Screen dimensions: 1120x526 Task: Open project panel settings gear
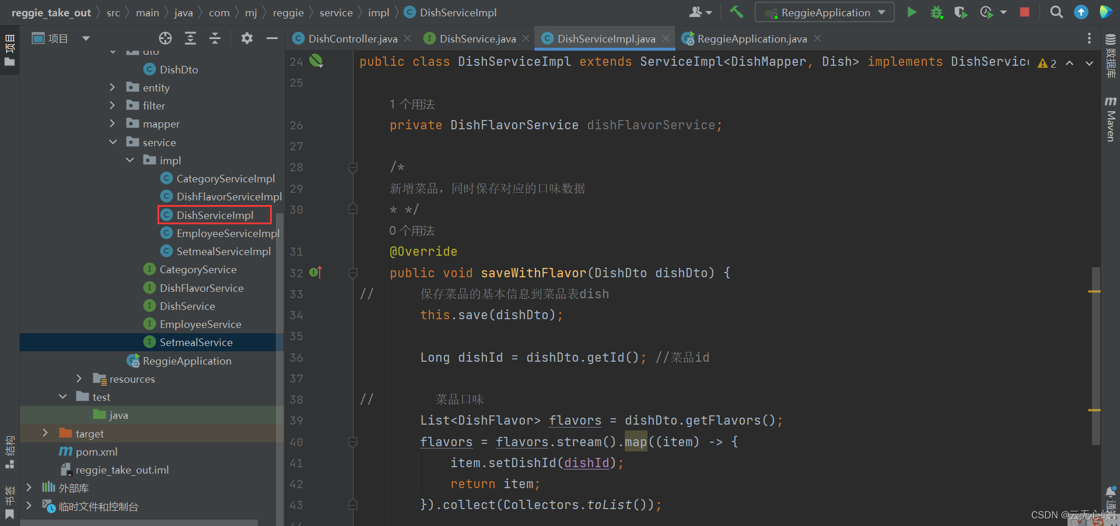click(x=247, y=38)
